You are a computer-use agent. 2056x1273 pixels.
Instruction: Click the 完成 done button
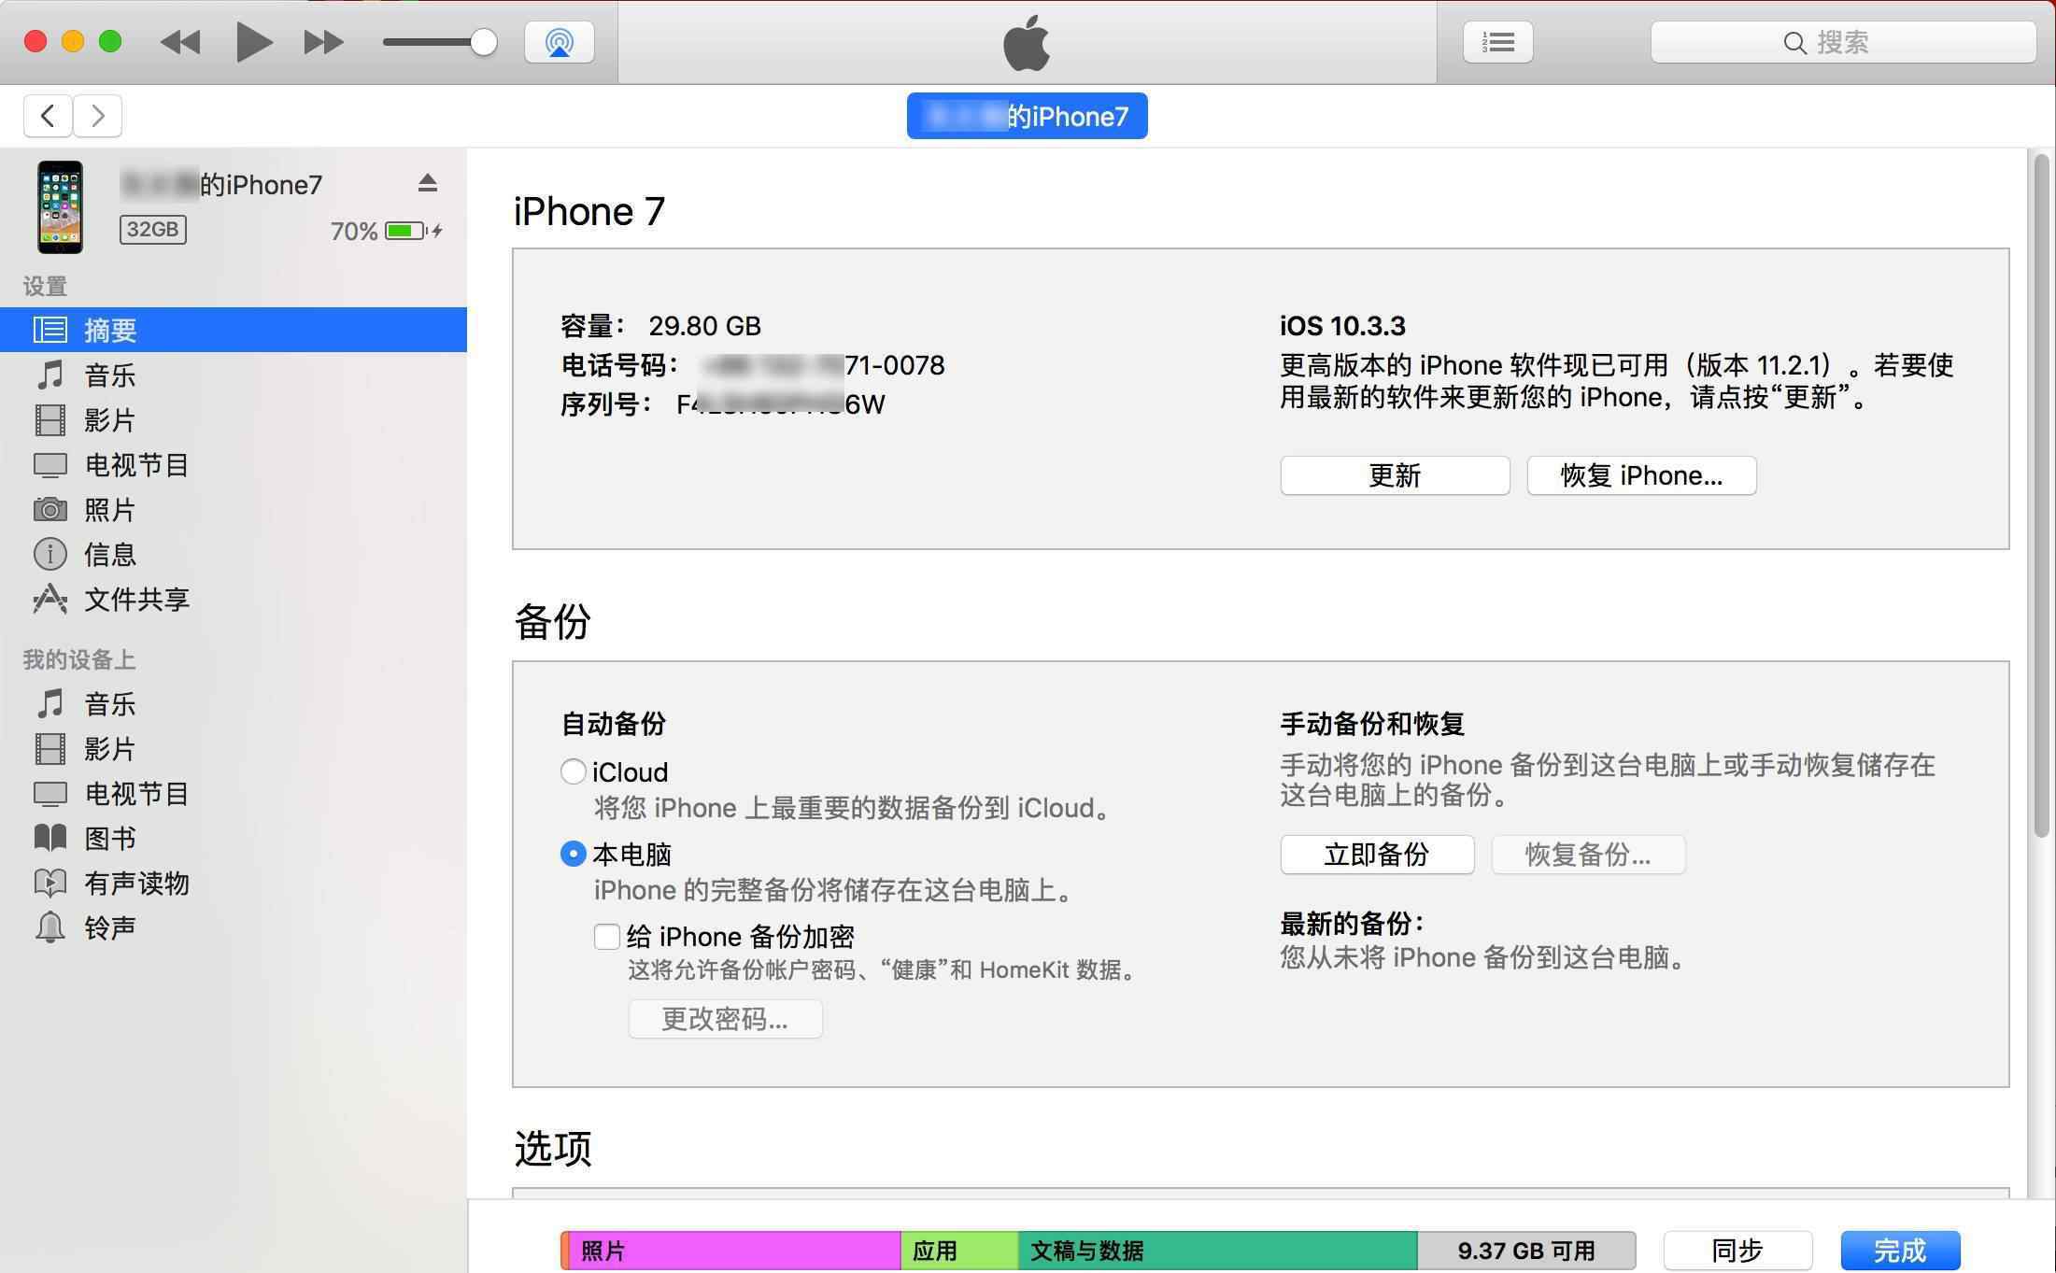[x=1900, y=1251]
